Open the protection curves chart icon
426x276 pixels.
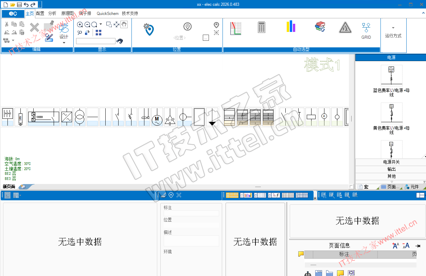tap(235, 29)
